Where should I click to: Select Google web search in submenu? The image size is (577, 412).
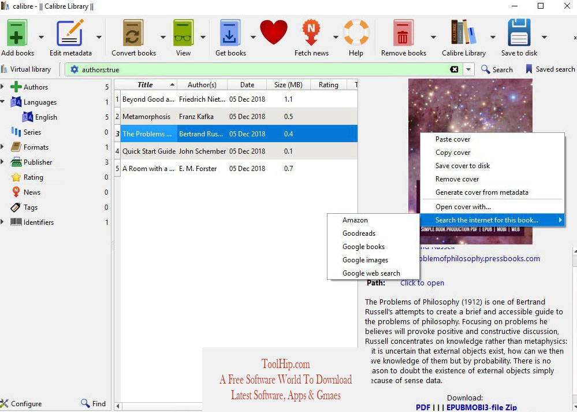coord(373,273)
